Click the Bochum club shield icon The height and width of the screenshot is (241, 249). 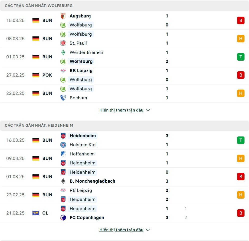63,98
